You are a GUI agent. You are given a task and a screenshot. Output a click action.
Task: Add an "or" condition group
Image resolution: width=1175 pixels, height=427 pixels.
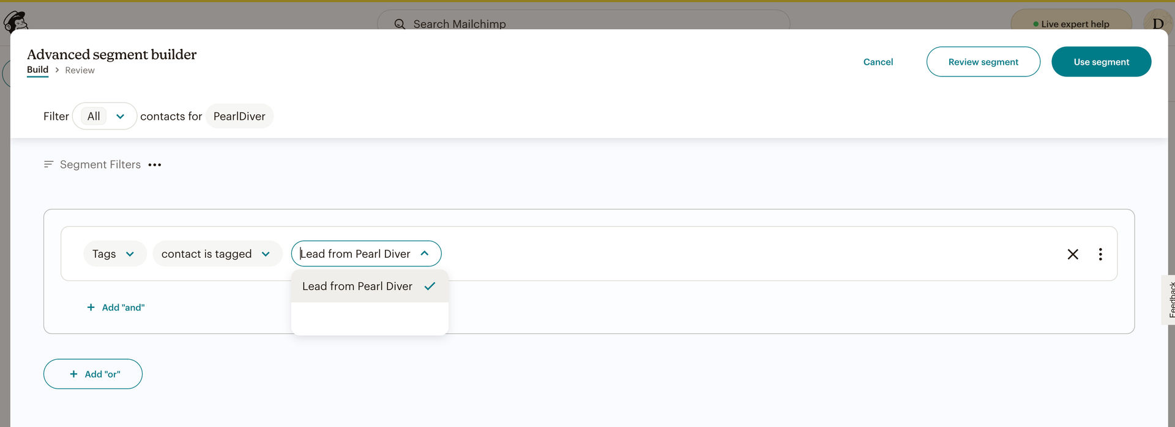[93, 374]
